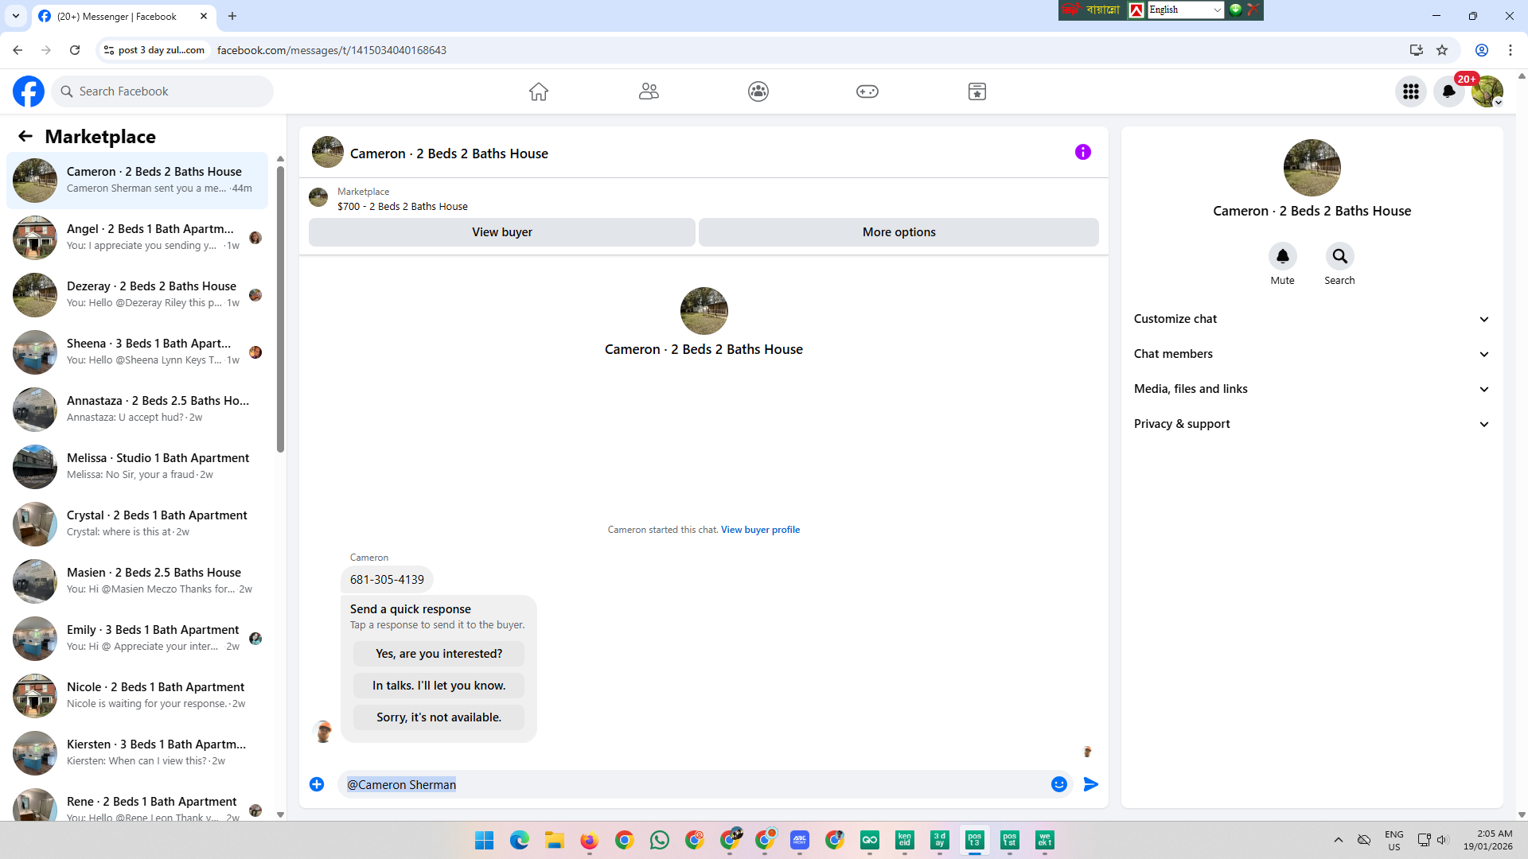Expand Media, files and links section
The width and height of the screenshot is (1528, 859).
click(1312, 389)
